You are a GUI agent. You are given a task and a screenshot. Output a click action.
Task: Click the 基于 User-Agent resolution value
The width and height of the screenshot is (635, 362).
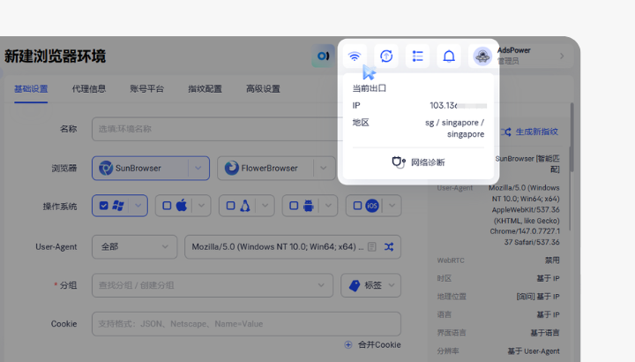pos(534,351)
